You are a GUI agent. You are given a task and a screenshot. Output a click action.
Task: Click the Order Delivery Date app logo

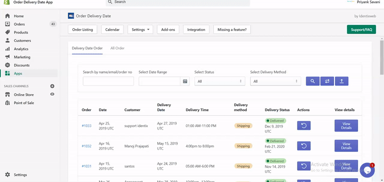click(71, 16)
